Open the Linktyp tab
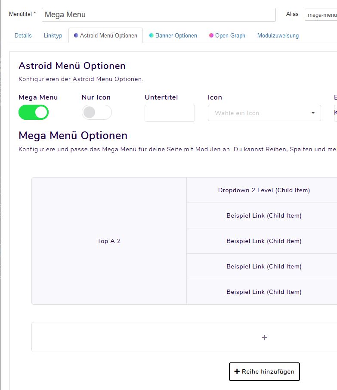Viewport: 337px width, 390px height. point(53,35)
